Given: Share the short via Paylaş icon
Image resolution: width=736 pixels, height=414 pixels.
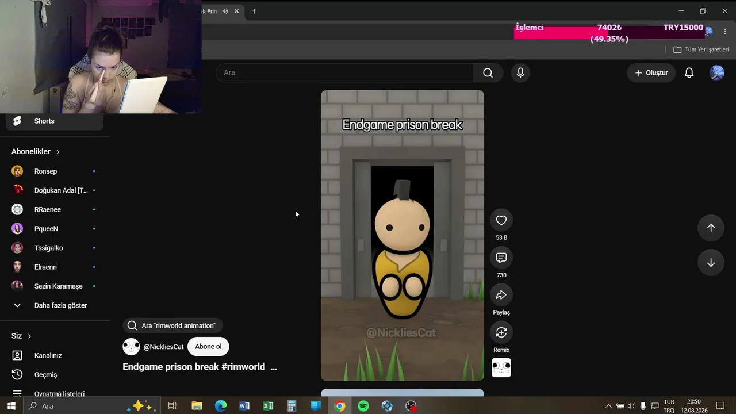Looking at the screenshot, I should pyautogui.click(x=501, y=295).
